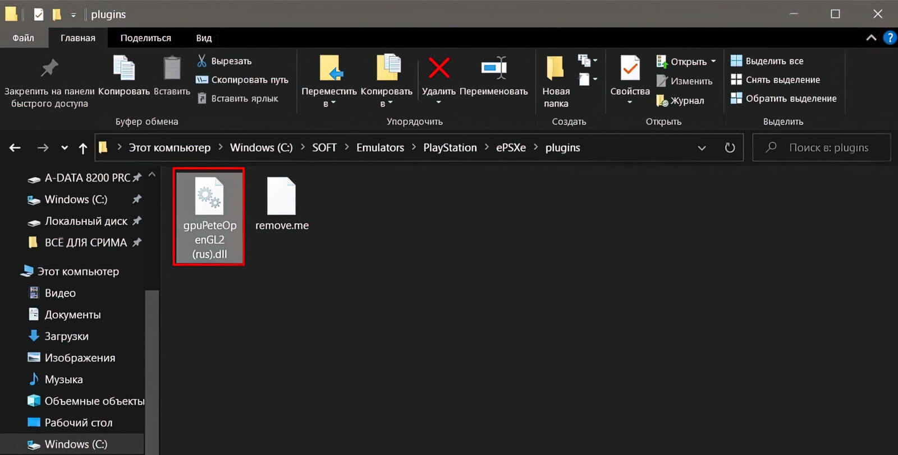Pin folder to Quick access panel

49,82
